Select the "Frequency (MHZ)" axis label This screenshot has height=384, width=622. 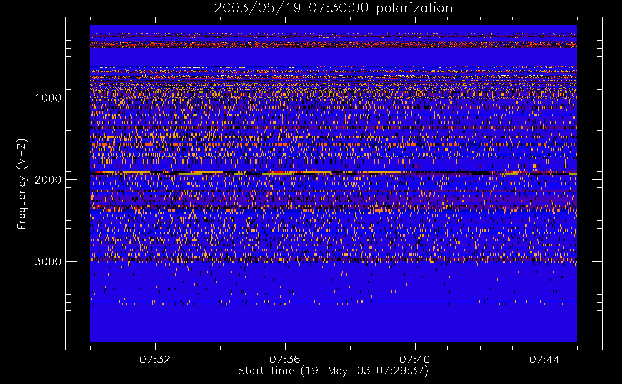[x=22, y=184]
